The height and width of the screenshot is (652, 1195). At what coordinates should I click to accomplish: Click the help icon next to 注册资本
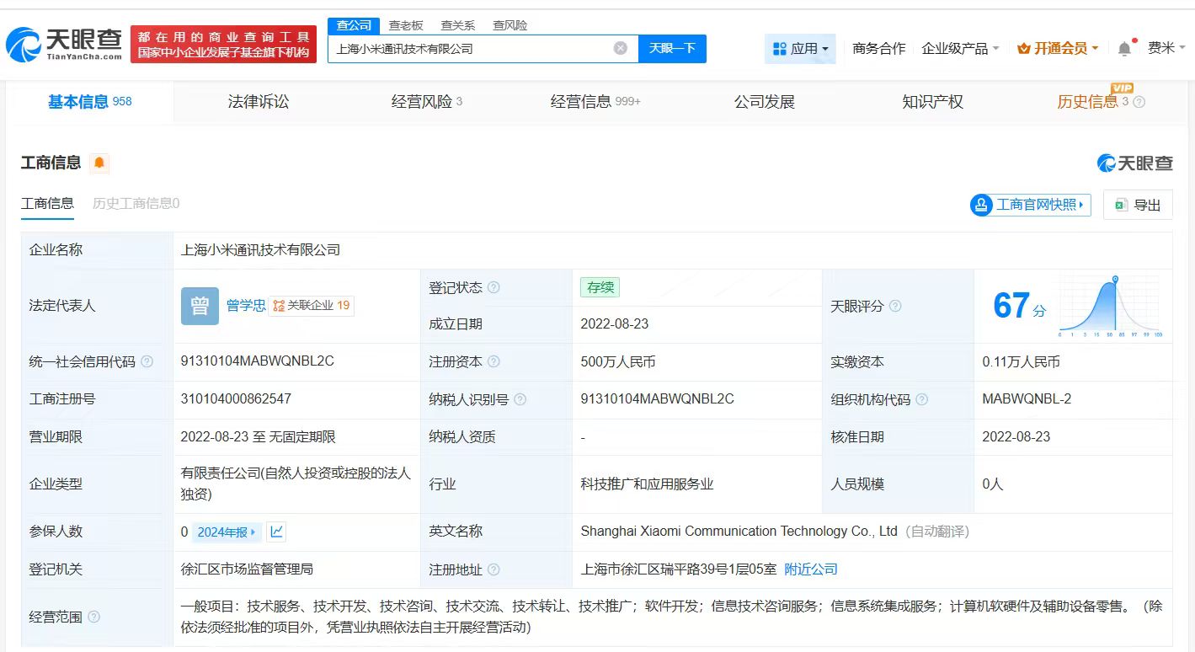493,361
